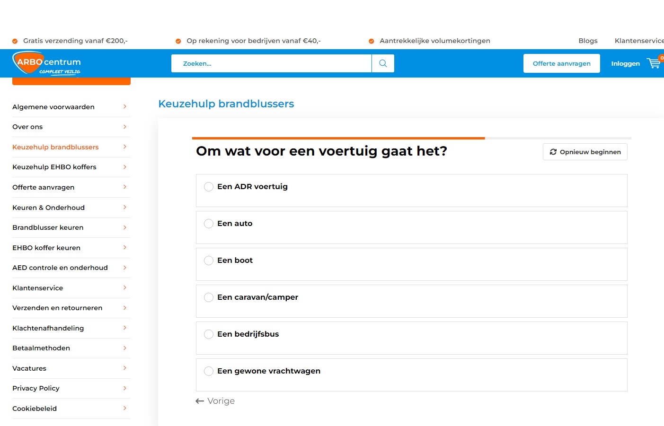The height and width of the screenshot is (426, 664).
Task: Expand the Betaalmethoden sidebar chevron
Action: [125, 348]
